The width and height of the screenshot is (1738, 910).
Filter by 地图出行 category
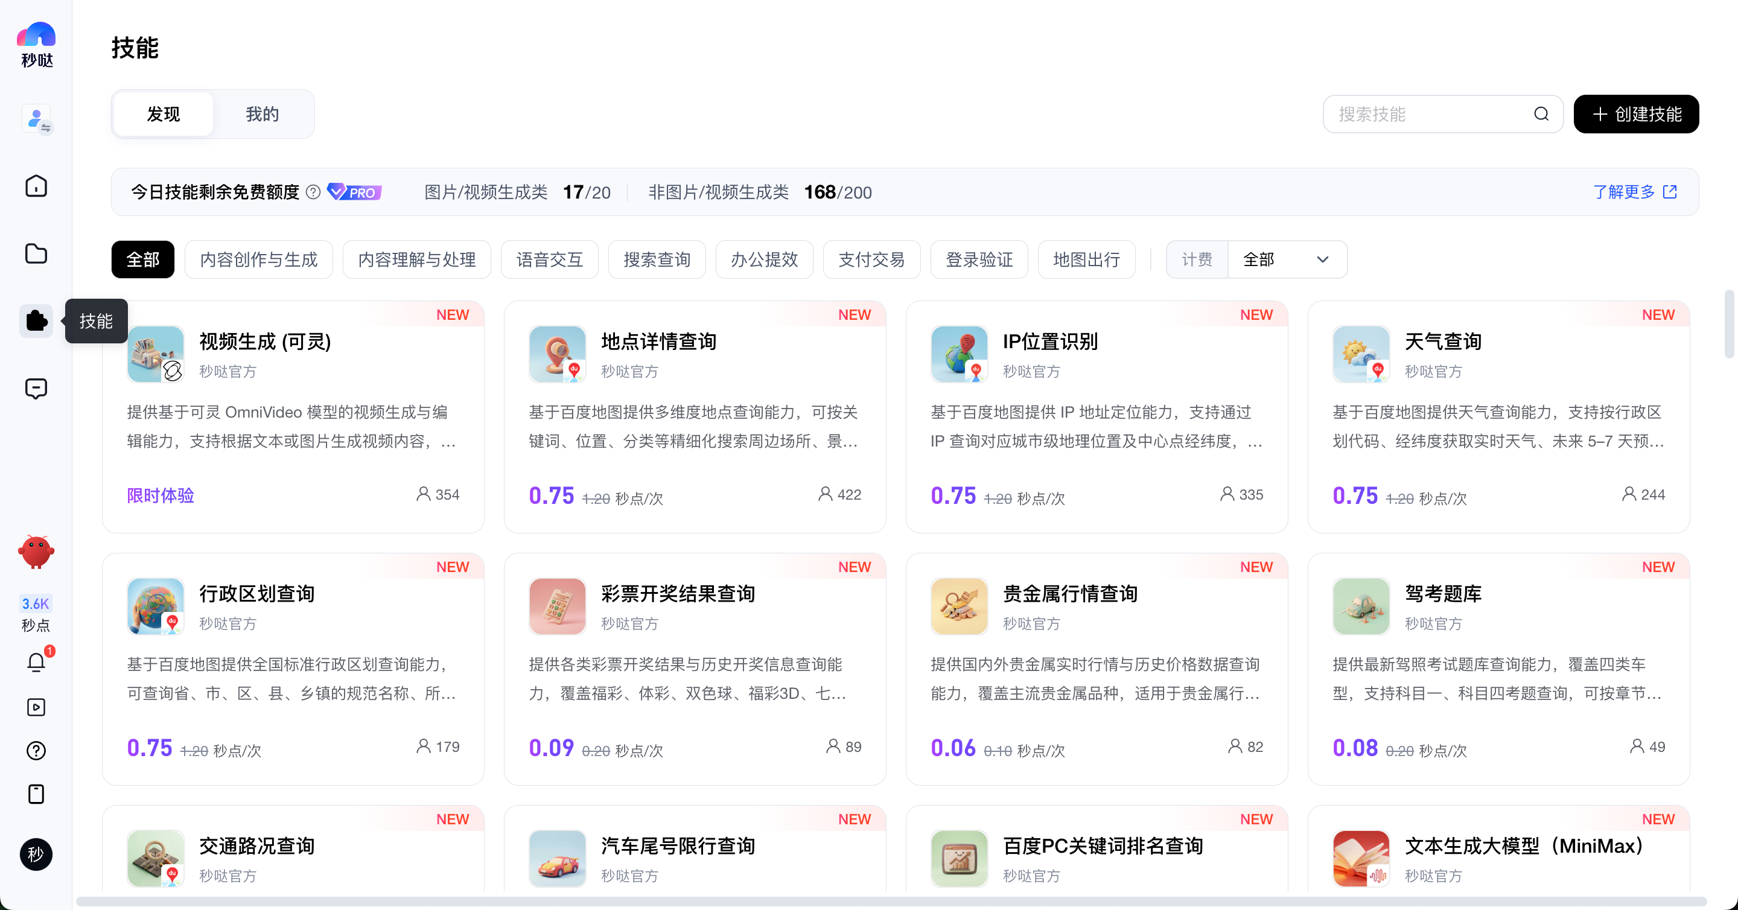pos(1087,259)
